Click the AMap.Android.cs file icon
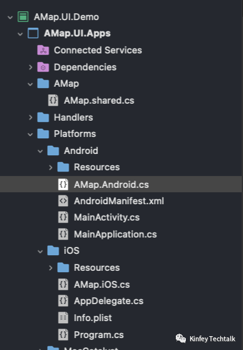This screenshot has height=350, width=243. coord(63,184)
